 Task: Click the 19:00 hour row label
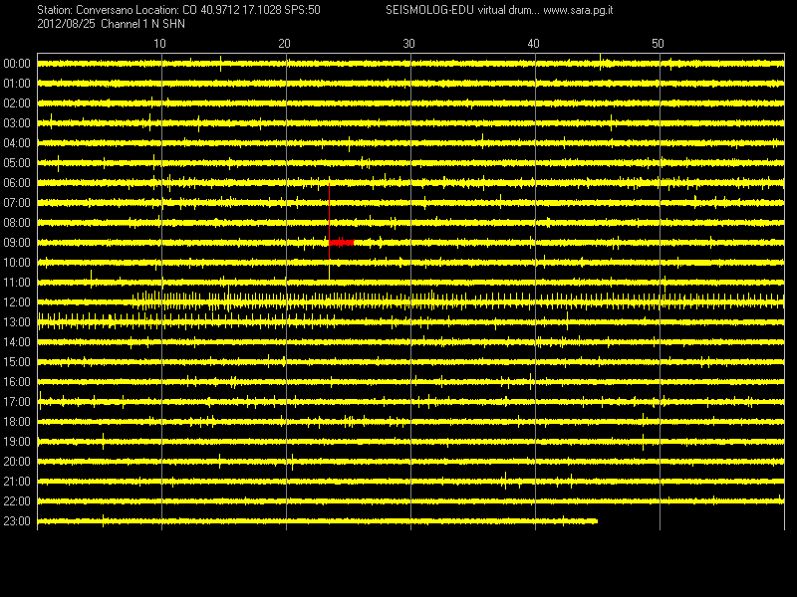[17, 442]
